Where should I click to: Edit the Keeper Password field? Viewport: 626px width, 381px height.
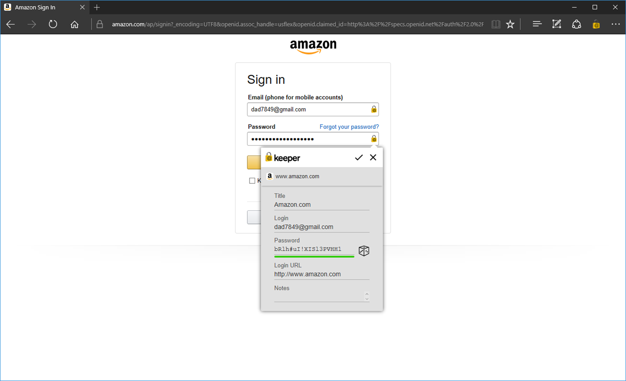314,249
